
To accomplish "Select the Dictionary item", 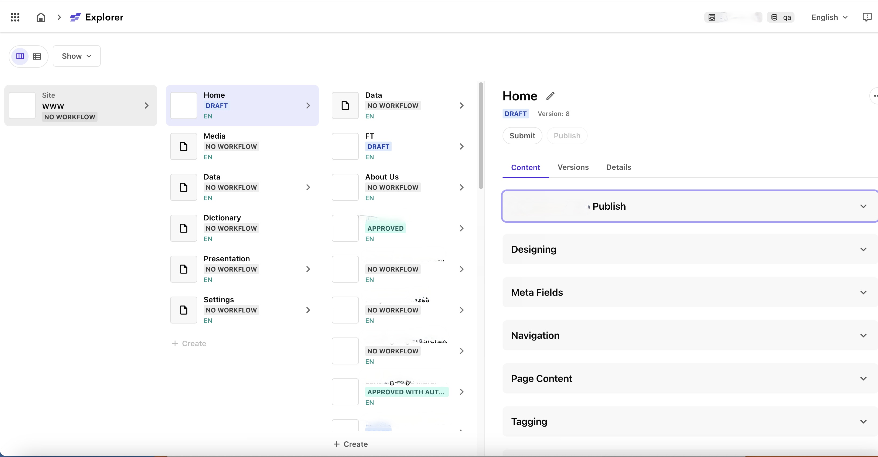I will (x=242, y=228).
